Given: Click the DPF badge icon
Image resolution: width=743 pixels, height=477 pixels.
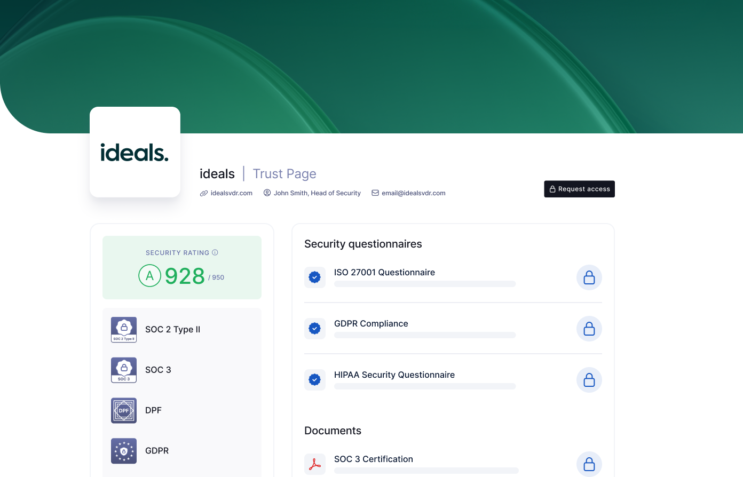Looking at the screenshot, I should (124, 410).
